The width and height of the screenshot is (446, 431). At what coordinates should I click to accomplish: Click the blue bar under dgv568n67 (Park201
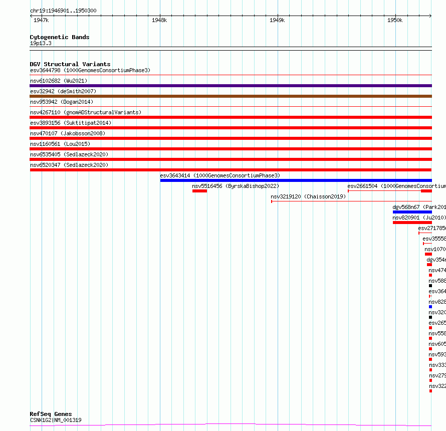412,212
